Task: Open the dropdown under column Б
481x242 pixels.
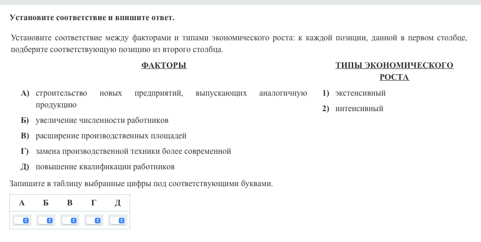Action: point(46,220)
